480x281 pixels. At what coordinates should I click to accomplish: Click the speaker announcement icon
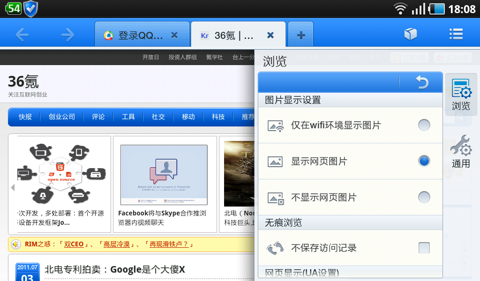coord(16,244)
